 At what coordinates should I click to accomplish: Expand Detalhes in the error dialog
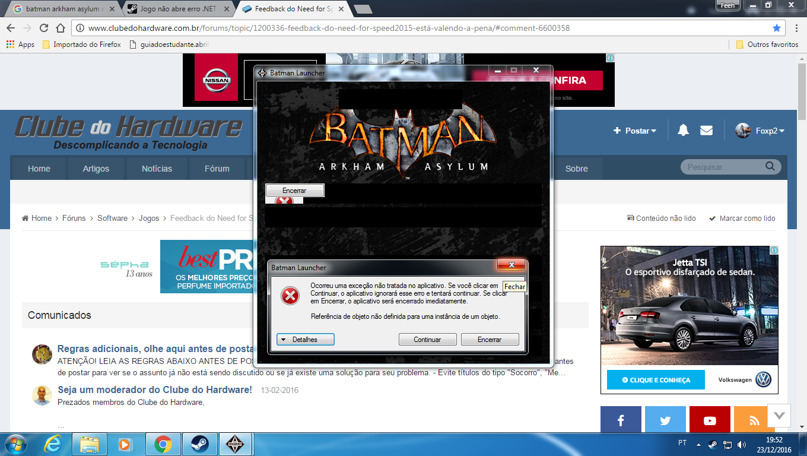click(306, 340)
